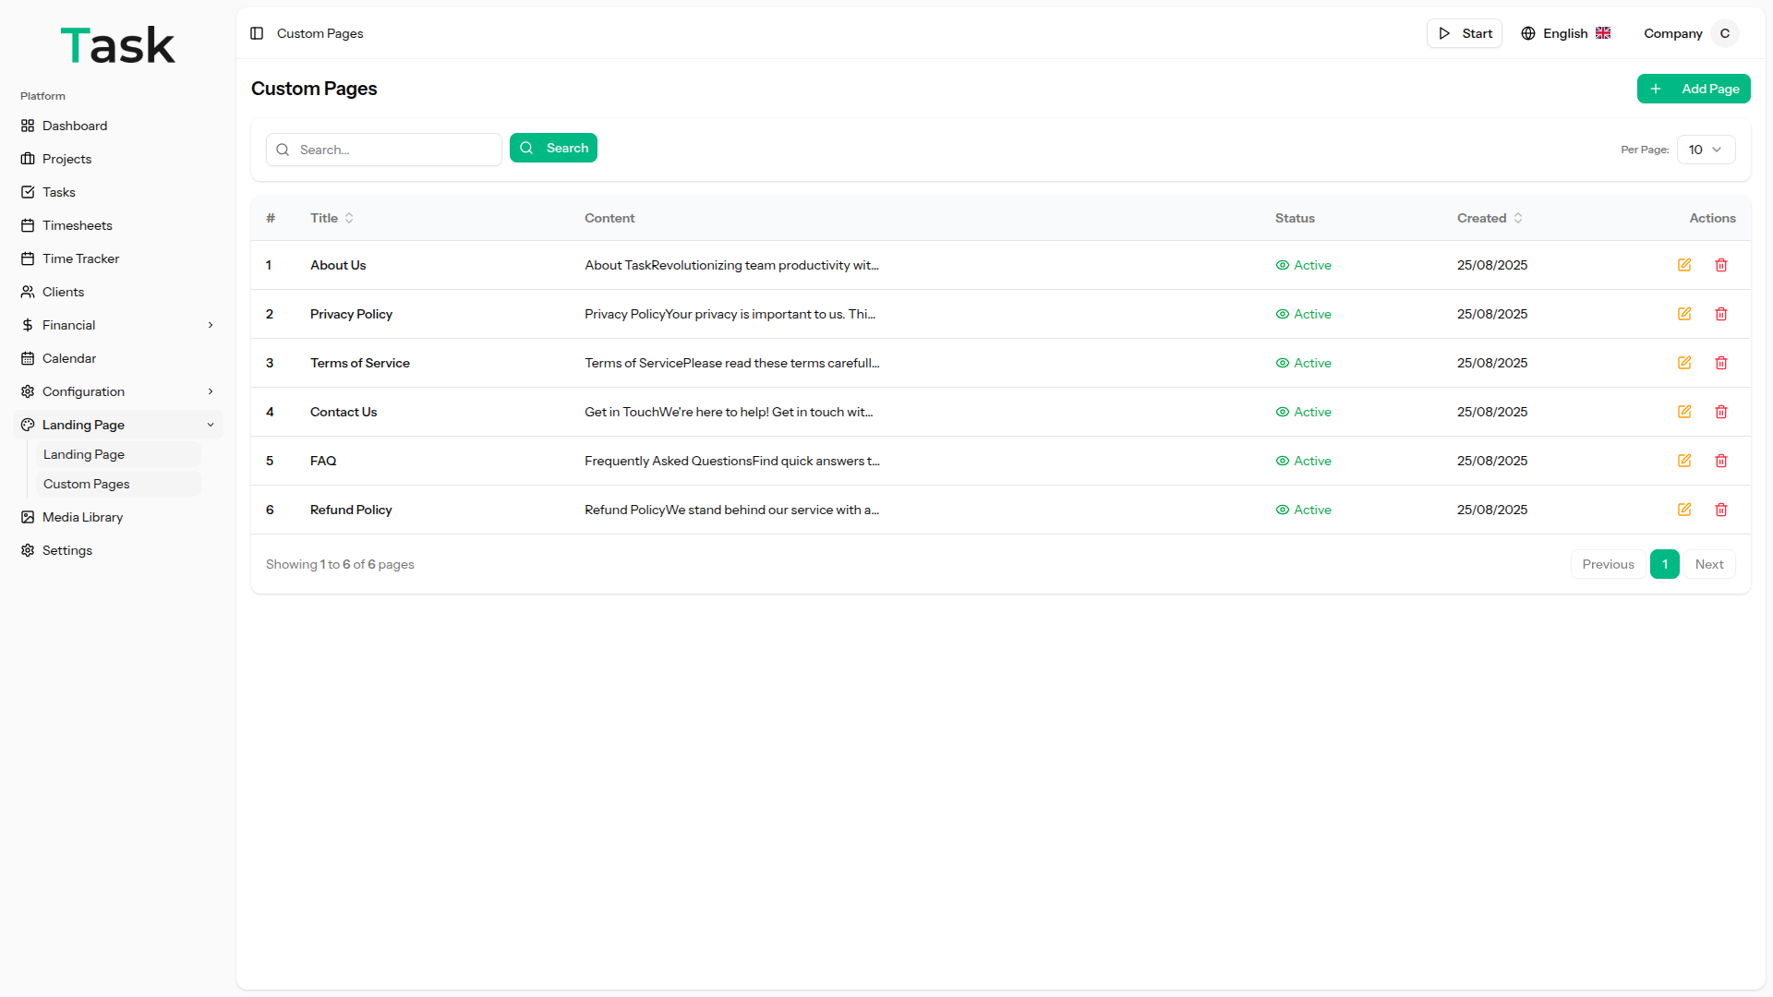The width and height of the screenshot is (1773, 997).
Task: Click the edit icon for About Us
Action: tap(1684, 265)
